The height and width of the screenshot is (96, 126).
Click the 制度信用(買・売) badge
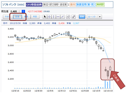click(x=86, y=4)
